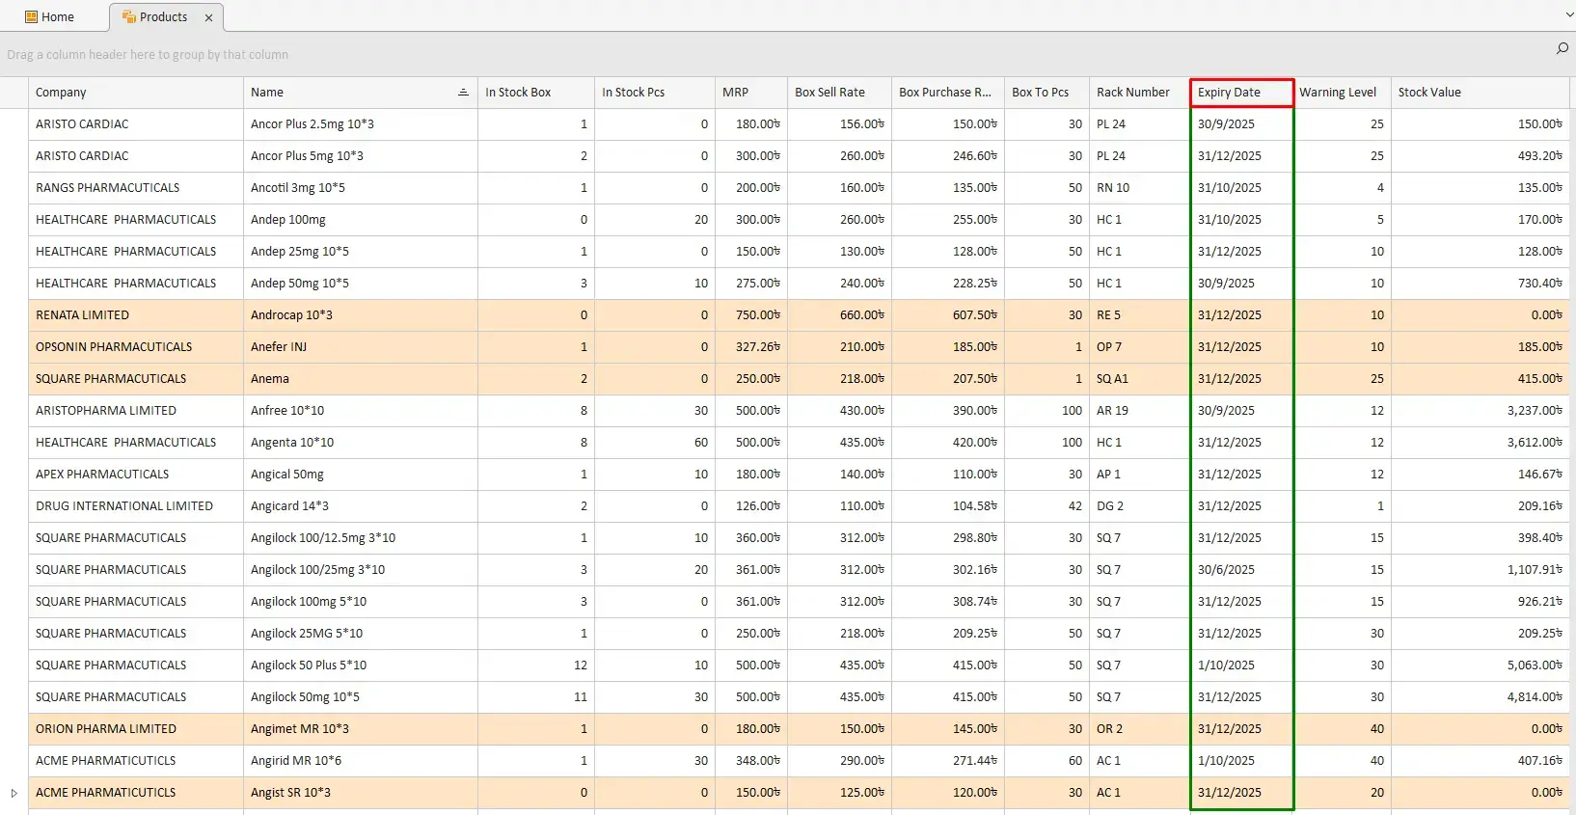This screenshot has width=1576, height=815.
Task: Select the Ancotil 3mg 10*5 cell
Action: tap(361, 188)
